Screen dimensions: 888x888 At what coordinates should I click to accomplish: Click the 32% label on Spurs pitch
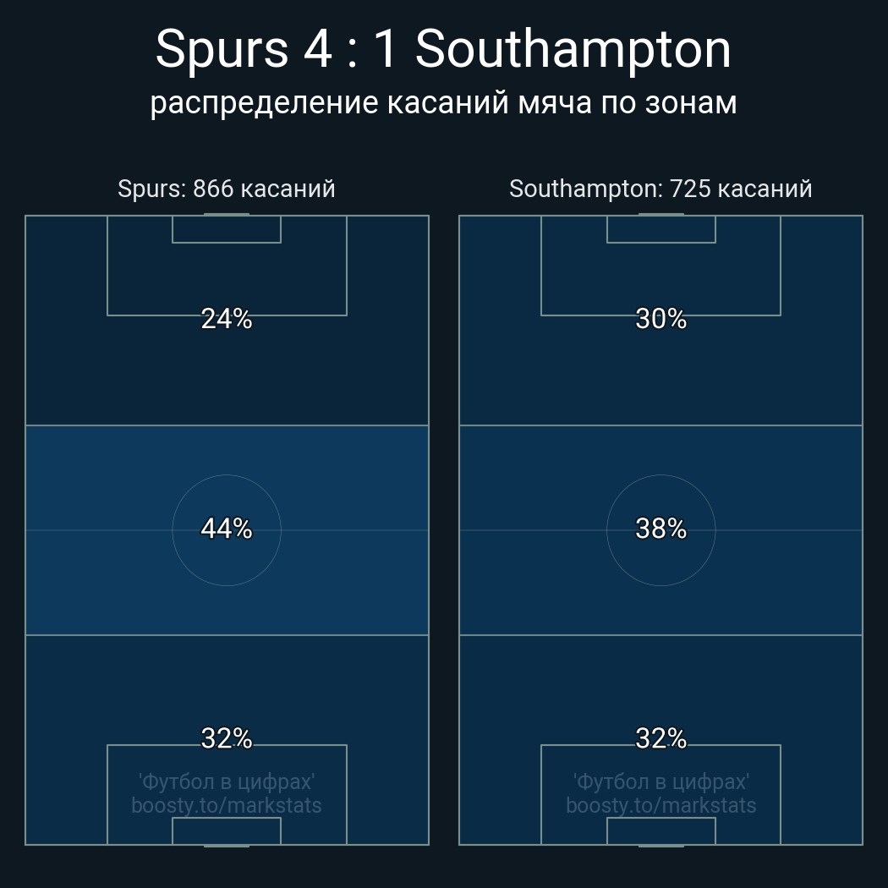click(x=227, y=738)
